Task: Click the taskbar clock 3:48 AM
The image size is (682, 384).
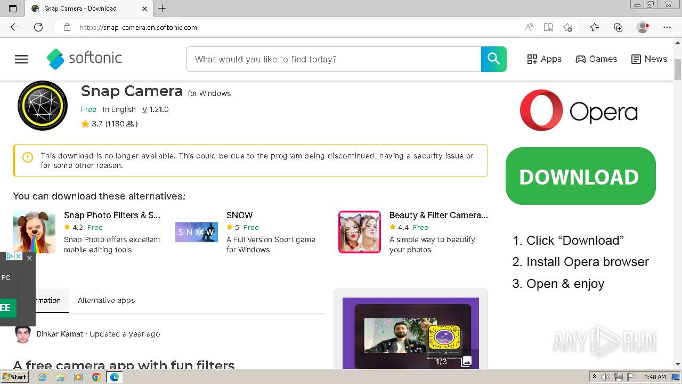Action: 654,377
